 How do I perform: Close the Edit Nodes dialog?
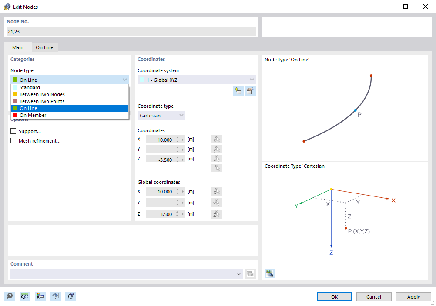click(x=426, y=7)
